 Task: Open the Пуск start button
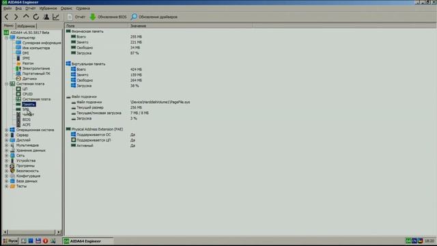tap(10, 241)
